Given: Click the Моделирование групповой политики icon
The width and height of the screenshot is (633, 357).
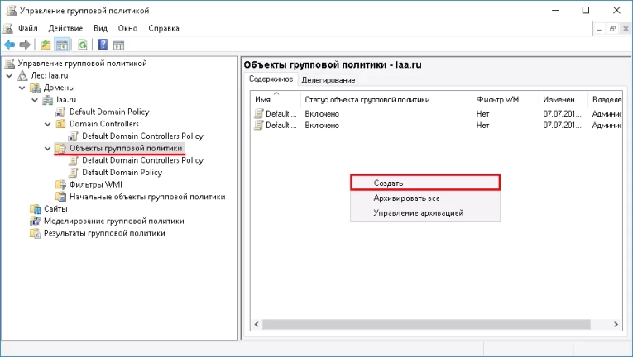Looking at the screenshot, I should tap(35, 221).
